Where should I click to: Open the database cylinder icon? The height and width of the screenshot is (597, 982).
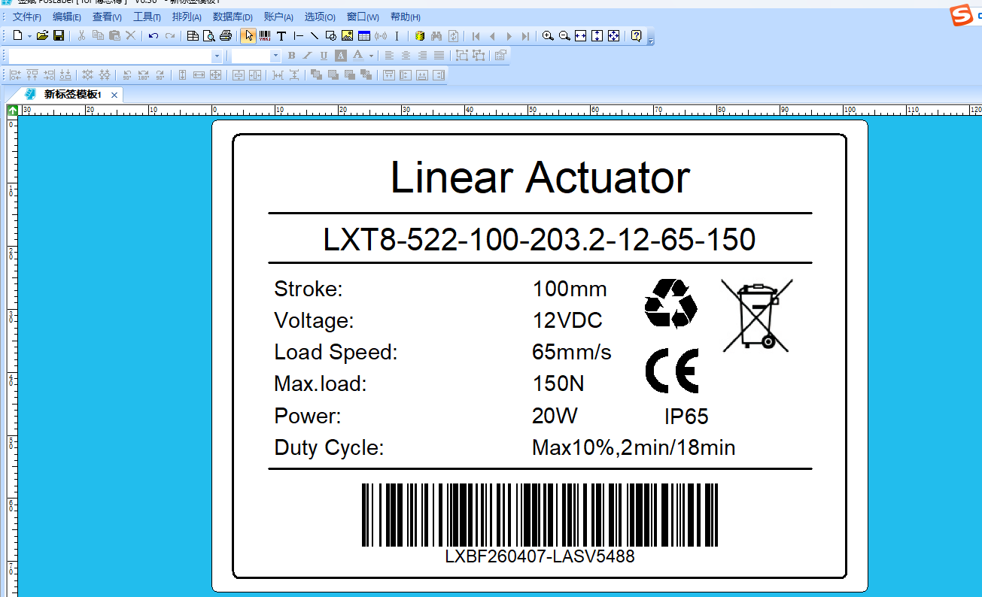click(420, 35)
